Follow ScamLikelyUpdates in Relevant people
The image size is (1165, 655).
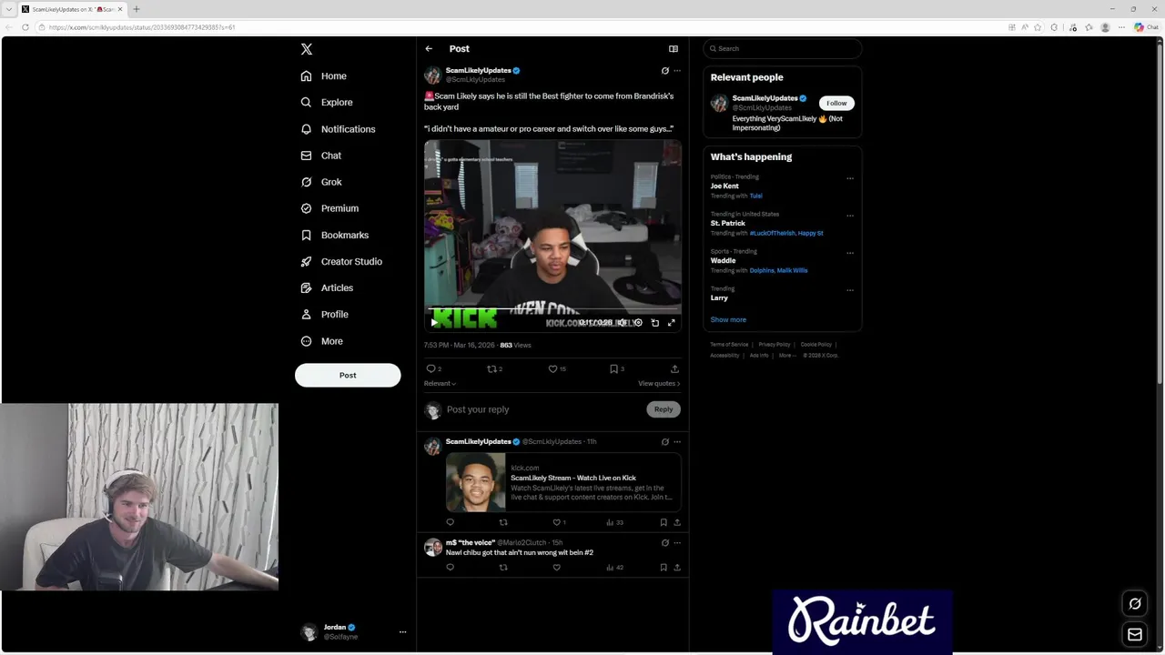[836, 104]
